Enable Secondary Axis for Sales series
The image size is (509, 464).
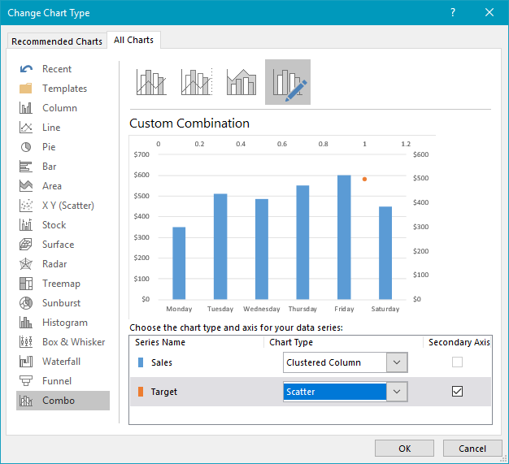click(x=457, y=362)
